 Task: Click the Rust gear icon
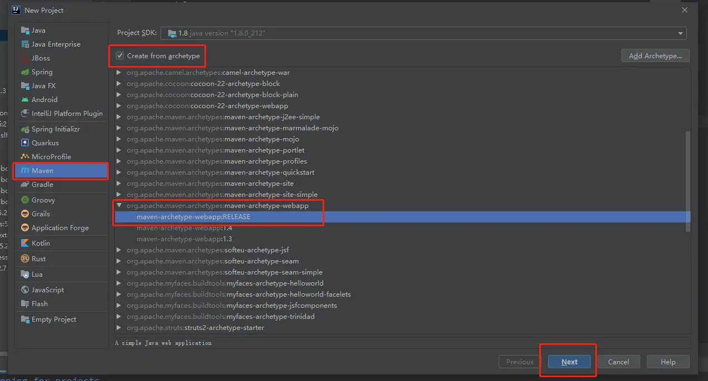pyautogui.click(x=25, y=259)
